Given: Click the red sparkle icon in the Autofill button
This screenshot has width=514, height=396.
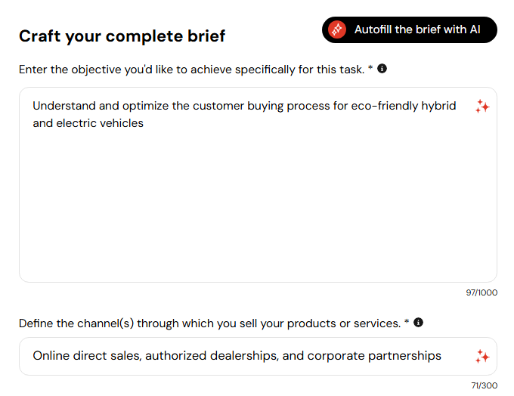Looking at the screenshot, I should (x=337, y=29).
